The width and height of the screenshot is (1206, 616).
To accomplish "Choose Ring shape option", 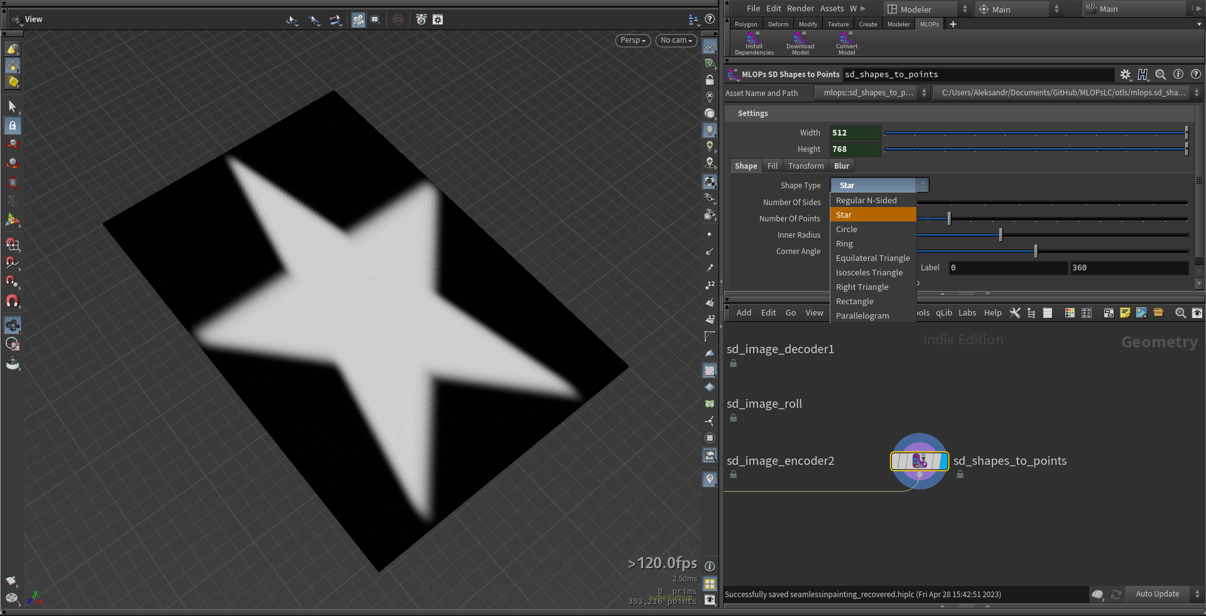I will coord(873,244).
